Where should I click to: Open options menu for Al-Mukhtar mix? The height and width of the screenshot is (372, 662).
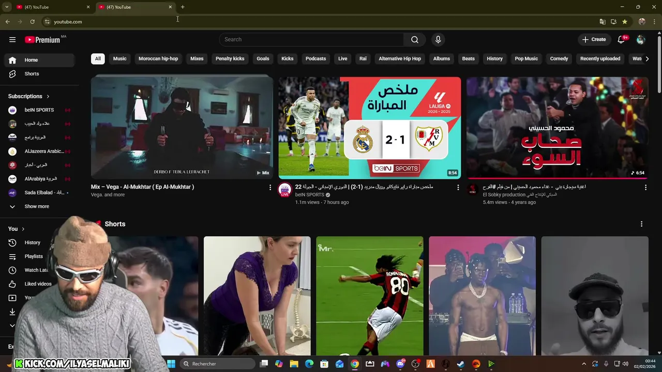coord(270,188)
